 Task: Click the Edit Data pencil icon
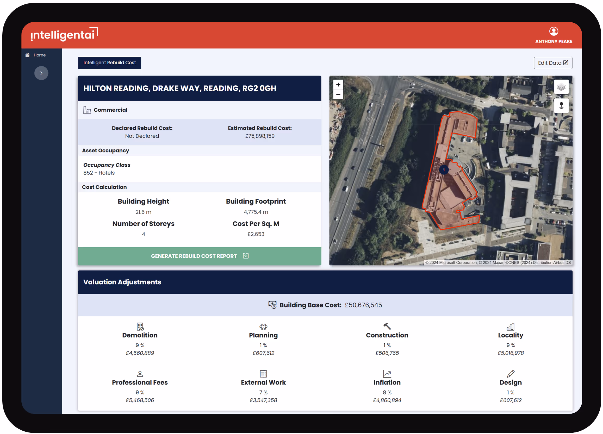coord(566,63)
